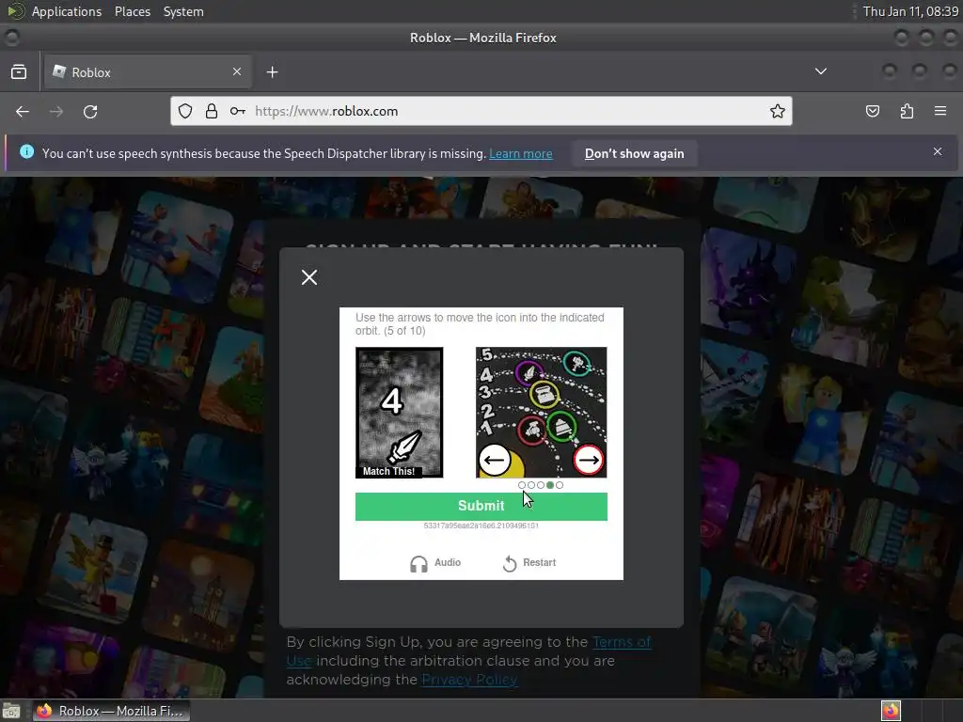Screen dimensions: 963x722
Task: Click the address bar showing roblox.com
Action: click(481, 111)
